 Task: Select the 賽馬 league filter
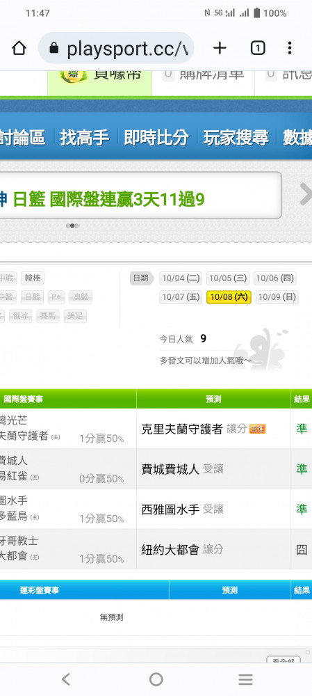[48, 316]
